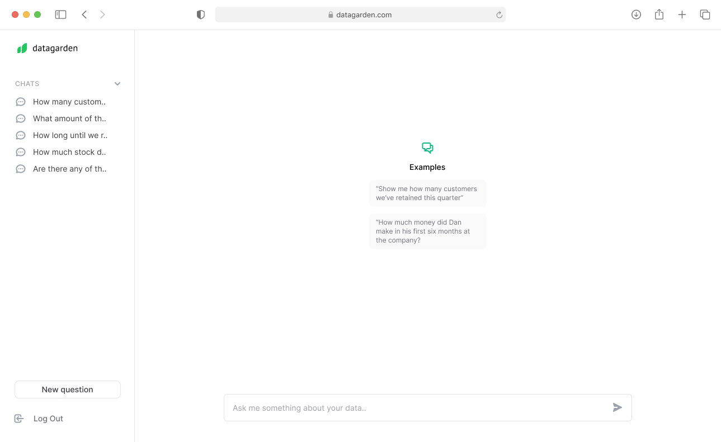Screen dimensions: 721x442
Task: Go forward with the browser forward arrow
Action: (x=102, y=15)
